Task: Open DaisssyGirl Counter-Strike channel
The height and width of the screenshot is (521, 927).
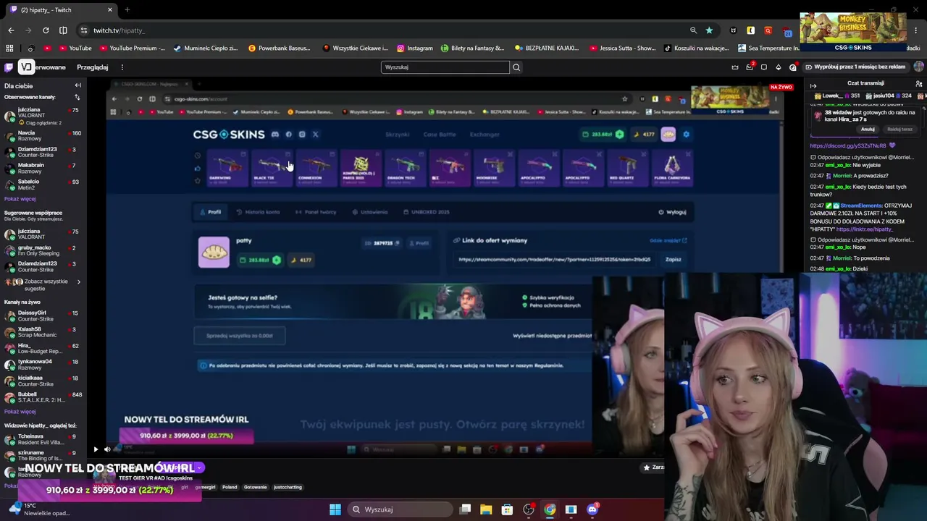Action: tap(42, 315)
